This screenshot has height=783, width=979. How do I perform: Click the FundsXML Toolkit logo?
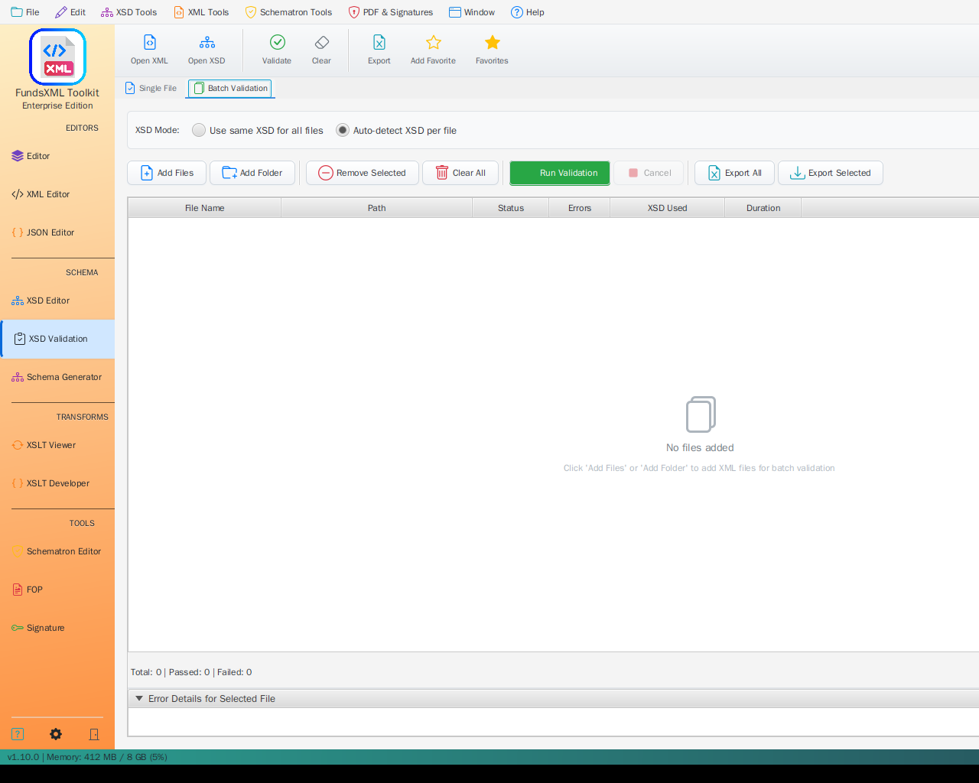pos(57,57)
